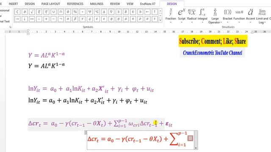Switch to the DESIGN tab beside INSERT
The width and height of the screenshot is (271, 152).
click(x=30, y=4)
